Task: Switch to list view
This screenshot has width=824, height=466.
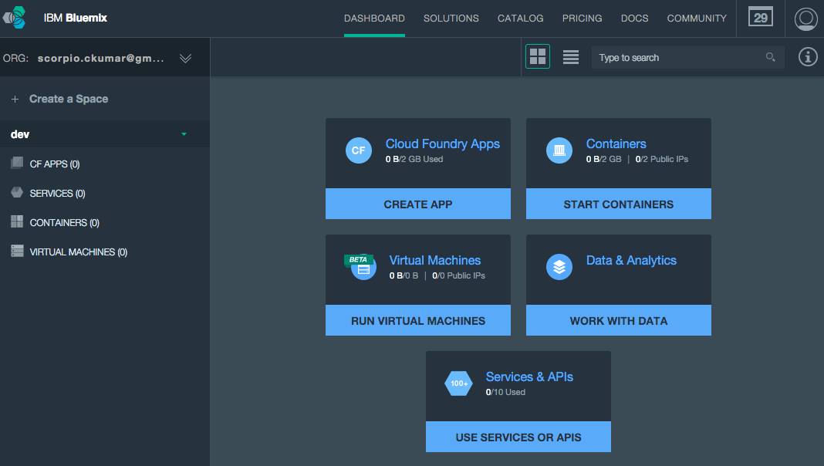Action: [x=571, y=57]
